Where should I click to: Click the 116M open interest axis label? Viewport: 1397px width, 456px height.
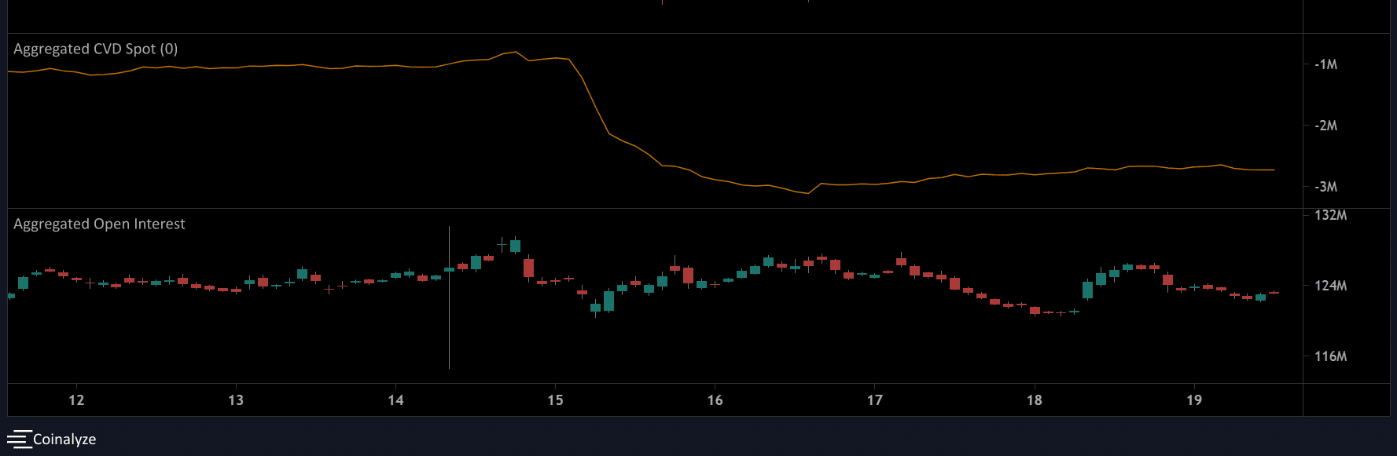[x=1330, y=356]
